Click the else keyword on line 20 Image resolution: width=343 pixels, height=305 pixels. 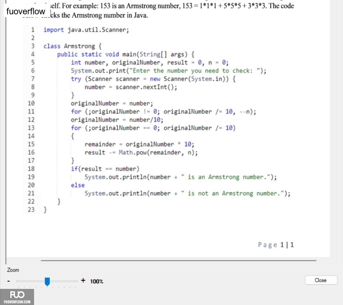tap(78, 185)
